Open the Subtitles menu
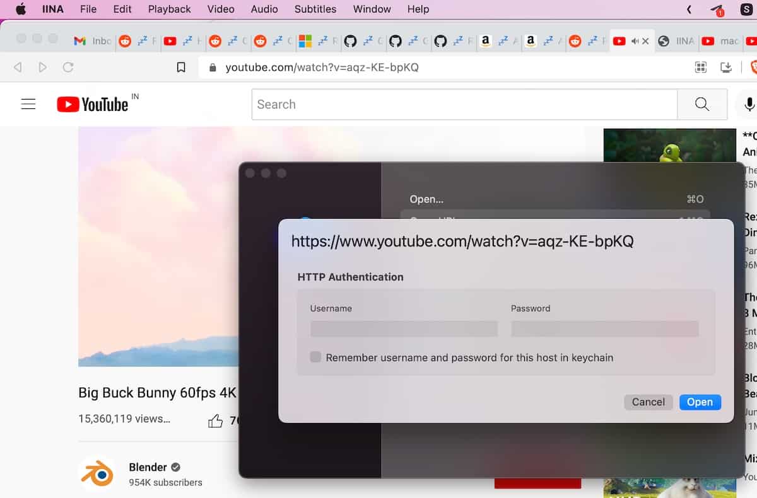Viewport: 757px width, 498px height. click(x=315, y=9)
